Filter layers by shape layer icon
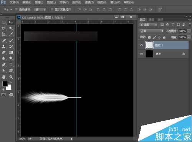Image resolution: width=192 pixels, height=142 pixels. (178, 25)
